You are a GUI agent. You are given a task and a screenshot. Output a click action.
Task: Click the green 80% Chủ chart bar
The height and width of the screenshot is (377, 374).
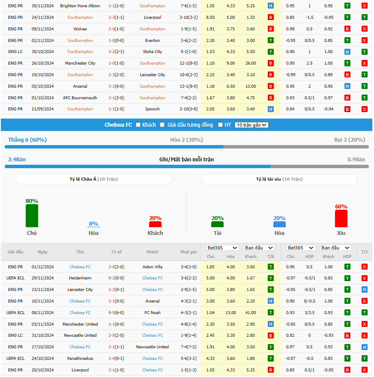pos(32,216)
